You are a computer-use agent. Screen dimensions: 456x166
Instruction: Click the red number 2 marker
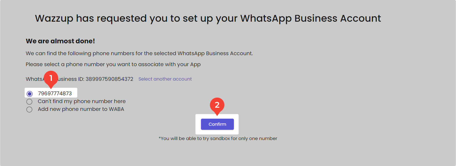tap(217, 105)
